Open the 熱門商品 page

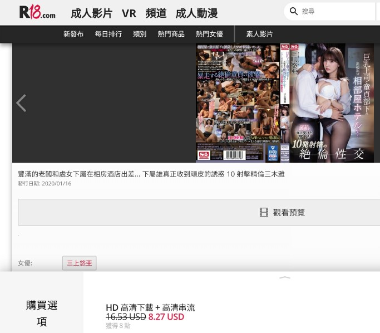coord(171,34)
